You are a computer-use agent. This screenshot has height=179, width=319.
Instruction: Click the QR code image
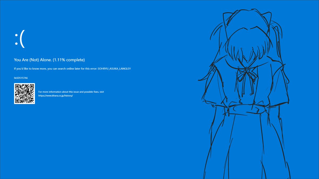tap(24, 93)
